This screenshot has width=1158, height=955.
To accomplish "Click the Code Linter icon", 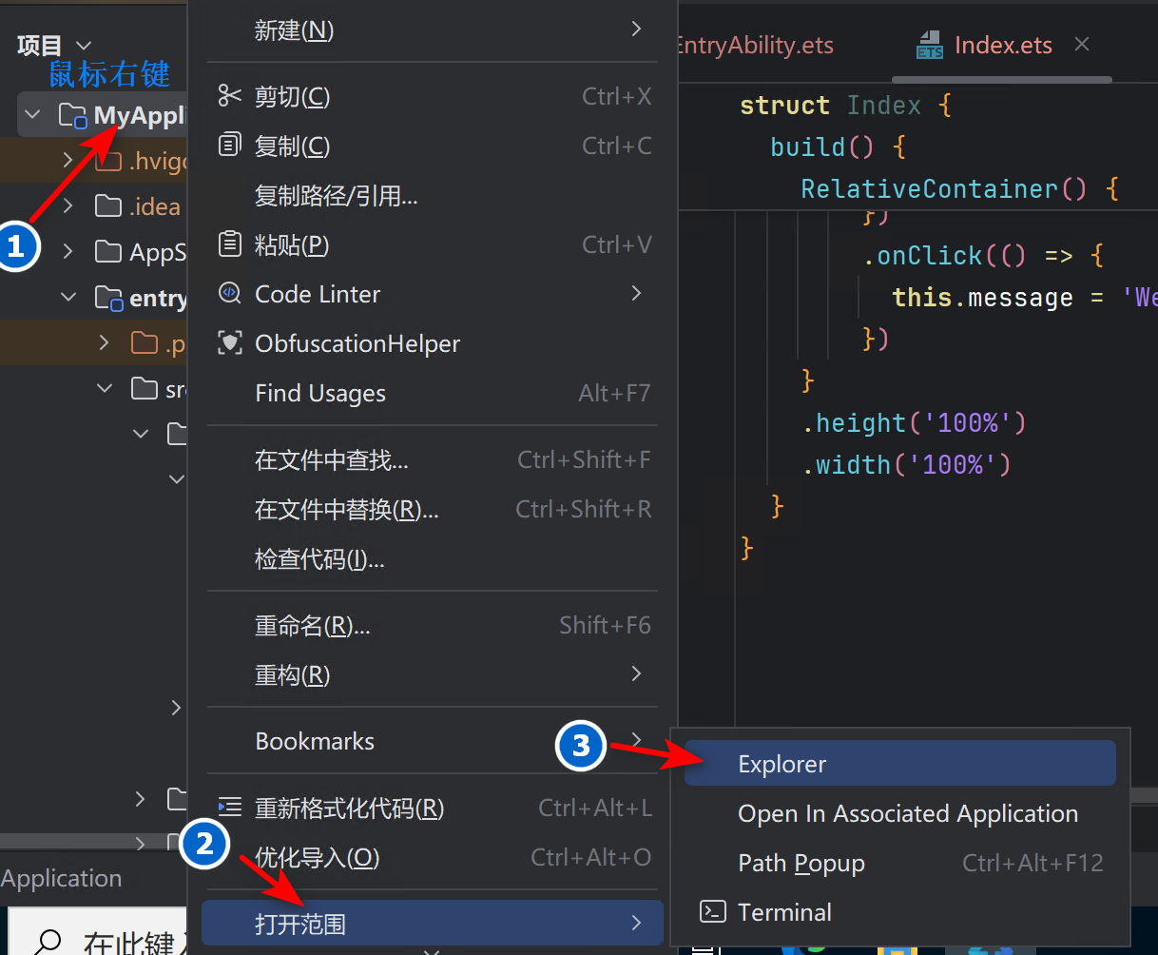I will [x=230, y=294].
